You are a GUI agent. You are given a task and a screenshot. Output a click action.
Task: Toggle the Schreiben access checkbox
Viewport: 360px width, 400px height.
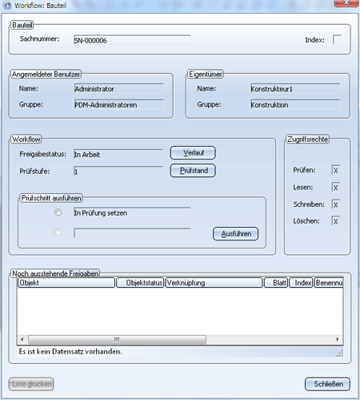coord(336,204)
